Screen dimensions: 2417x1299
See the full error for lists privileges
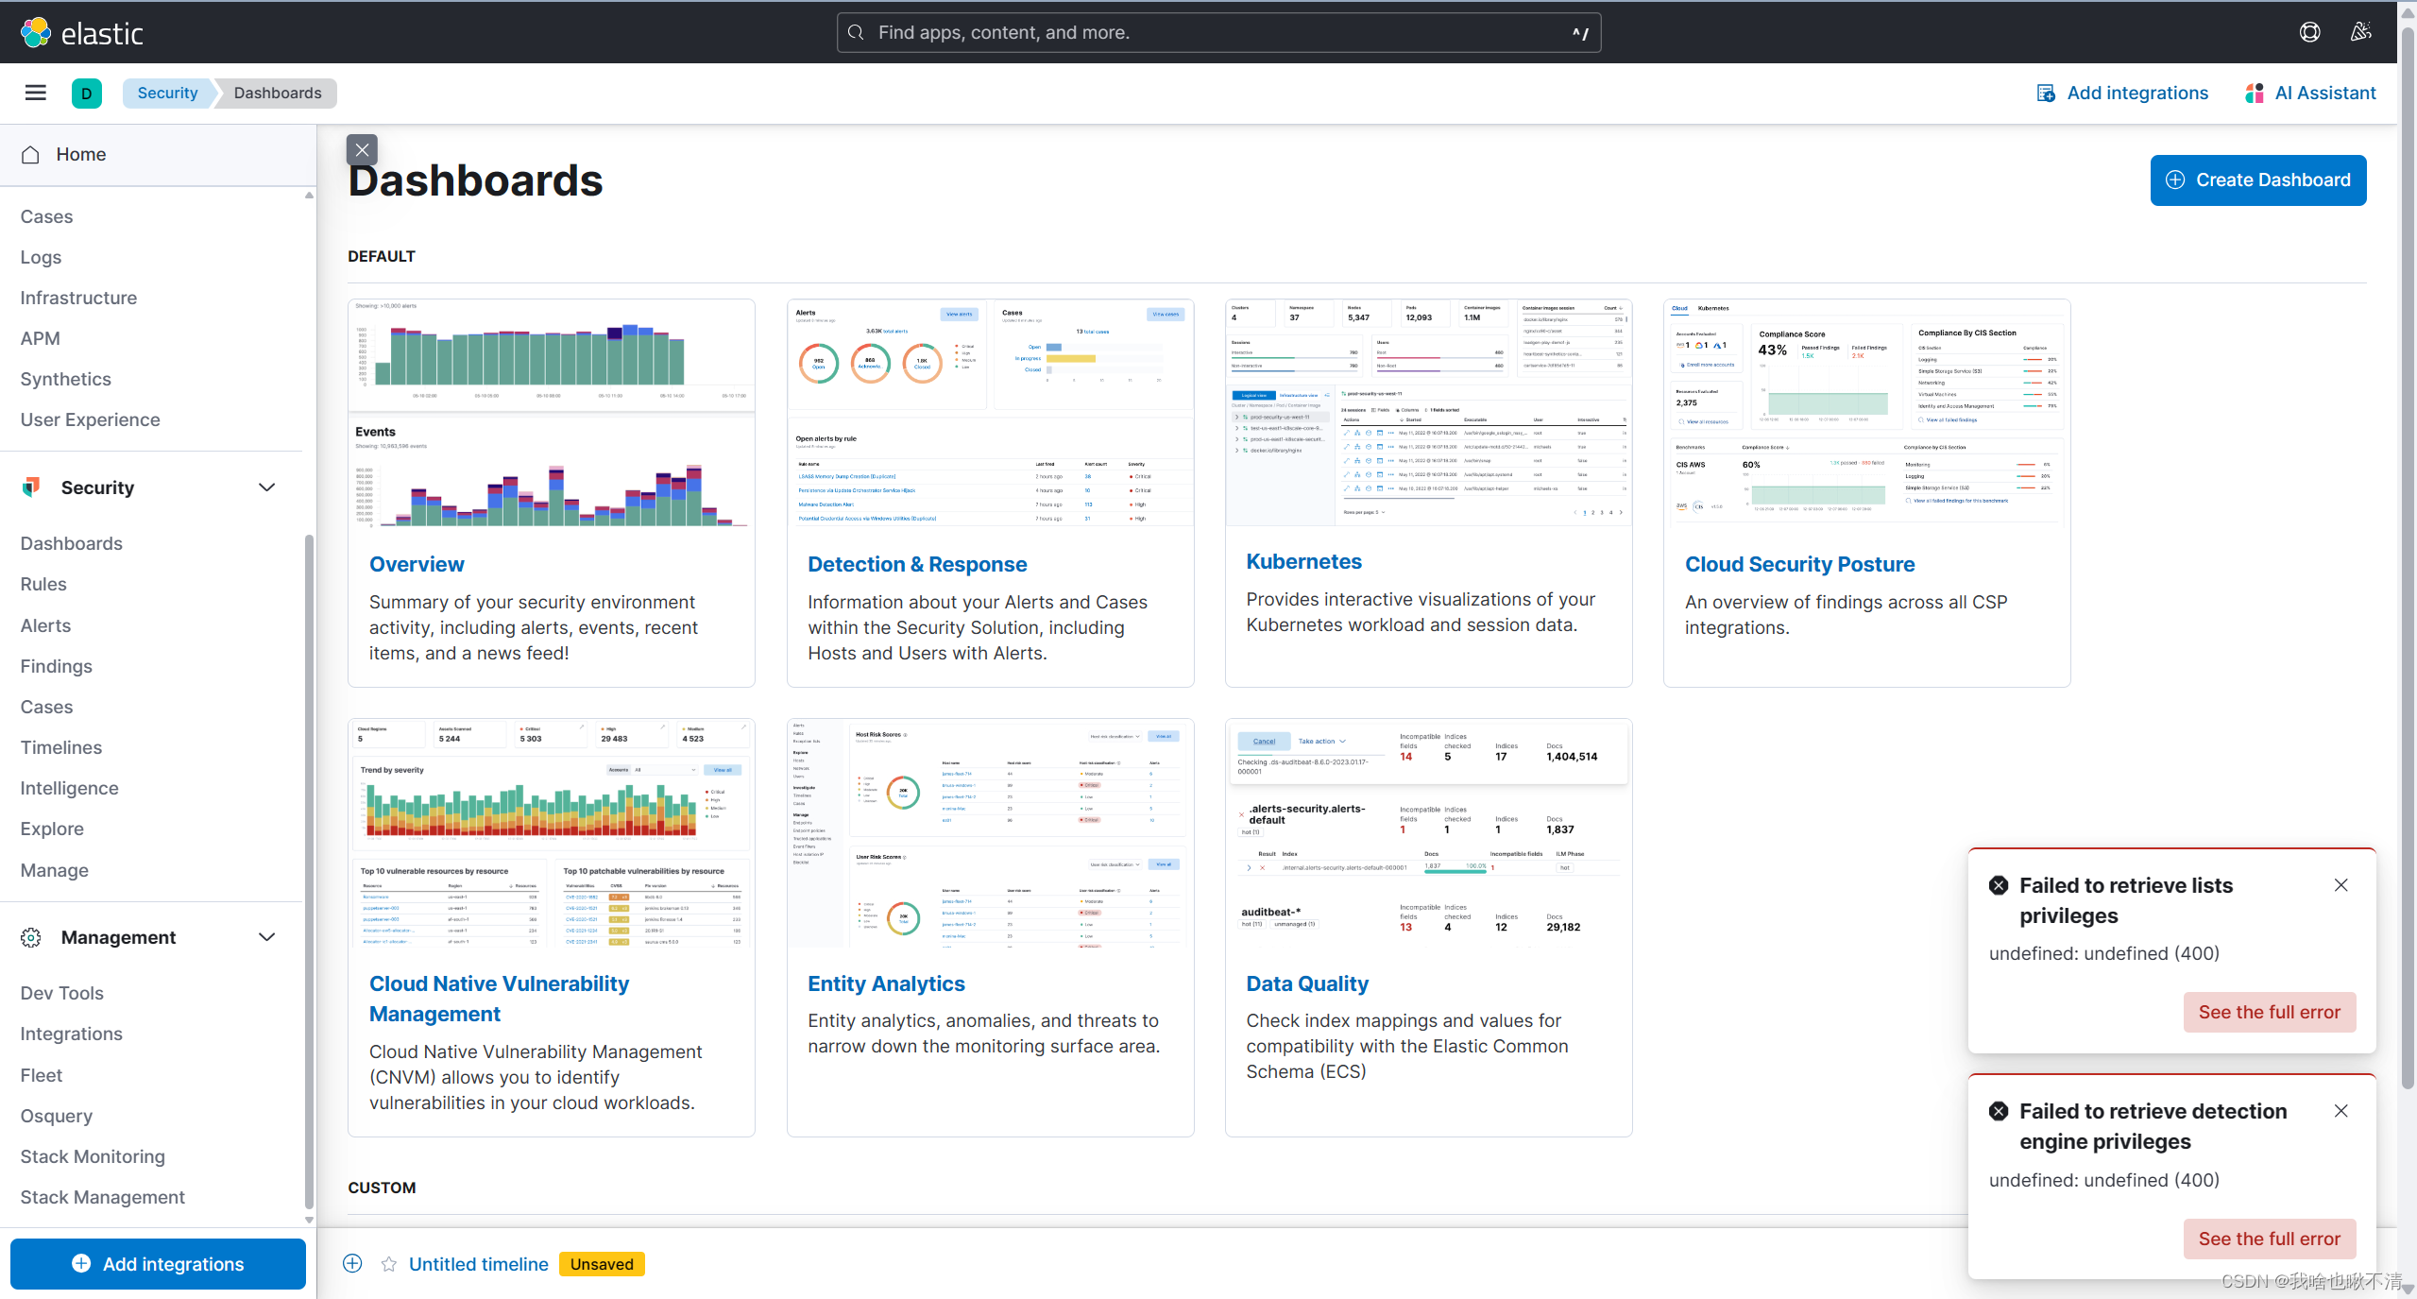coord(2269,1012)
